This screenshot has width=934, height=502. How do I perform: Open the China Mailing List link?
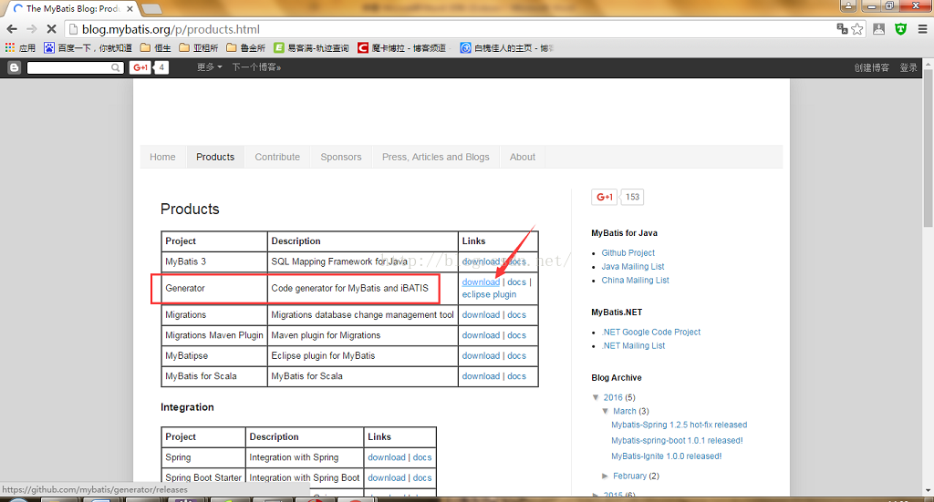635,280
